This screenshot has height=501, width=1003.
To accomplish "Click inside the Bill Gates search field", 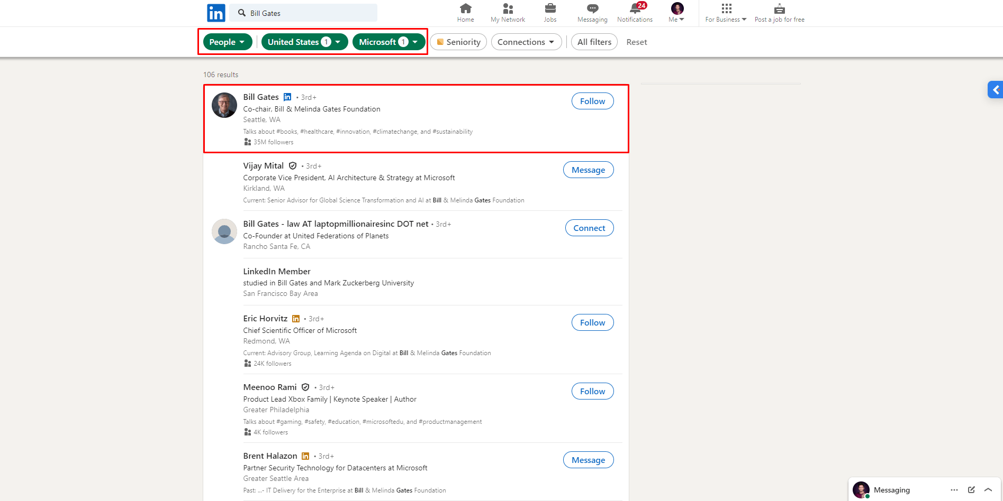I will [304, 13].
